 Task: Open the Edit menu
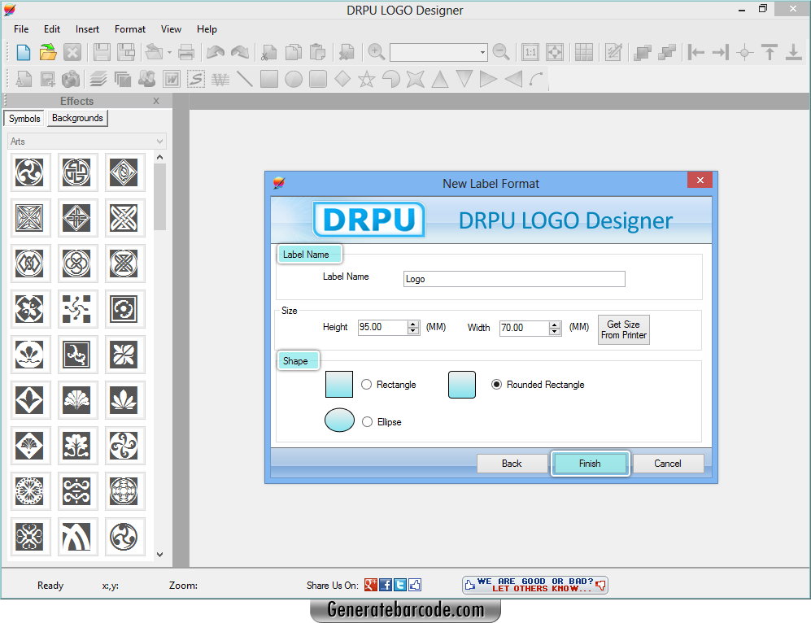click(52, 29)
